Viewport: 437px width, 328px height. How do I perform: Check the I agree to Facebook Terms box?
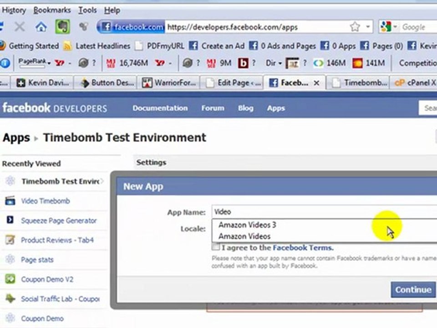coord(216,247)
